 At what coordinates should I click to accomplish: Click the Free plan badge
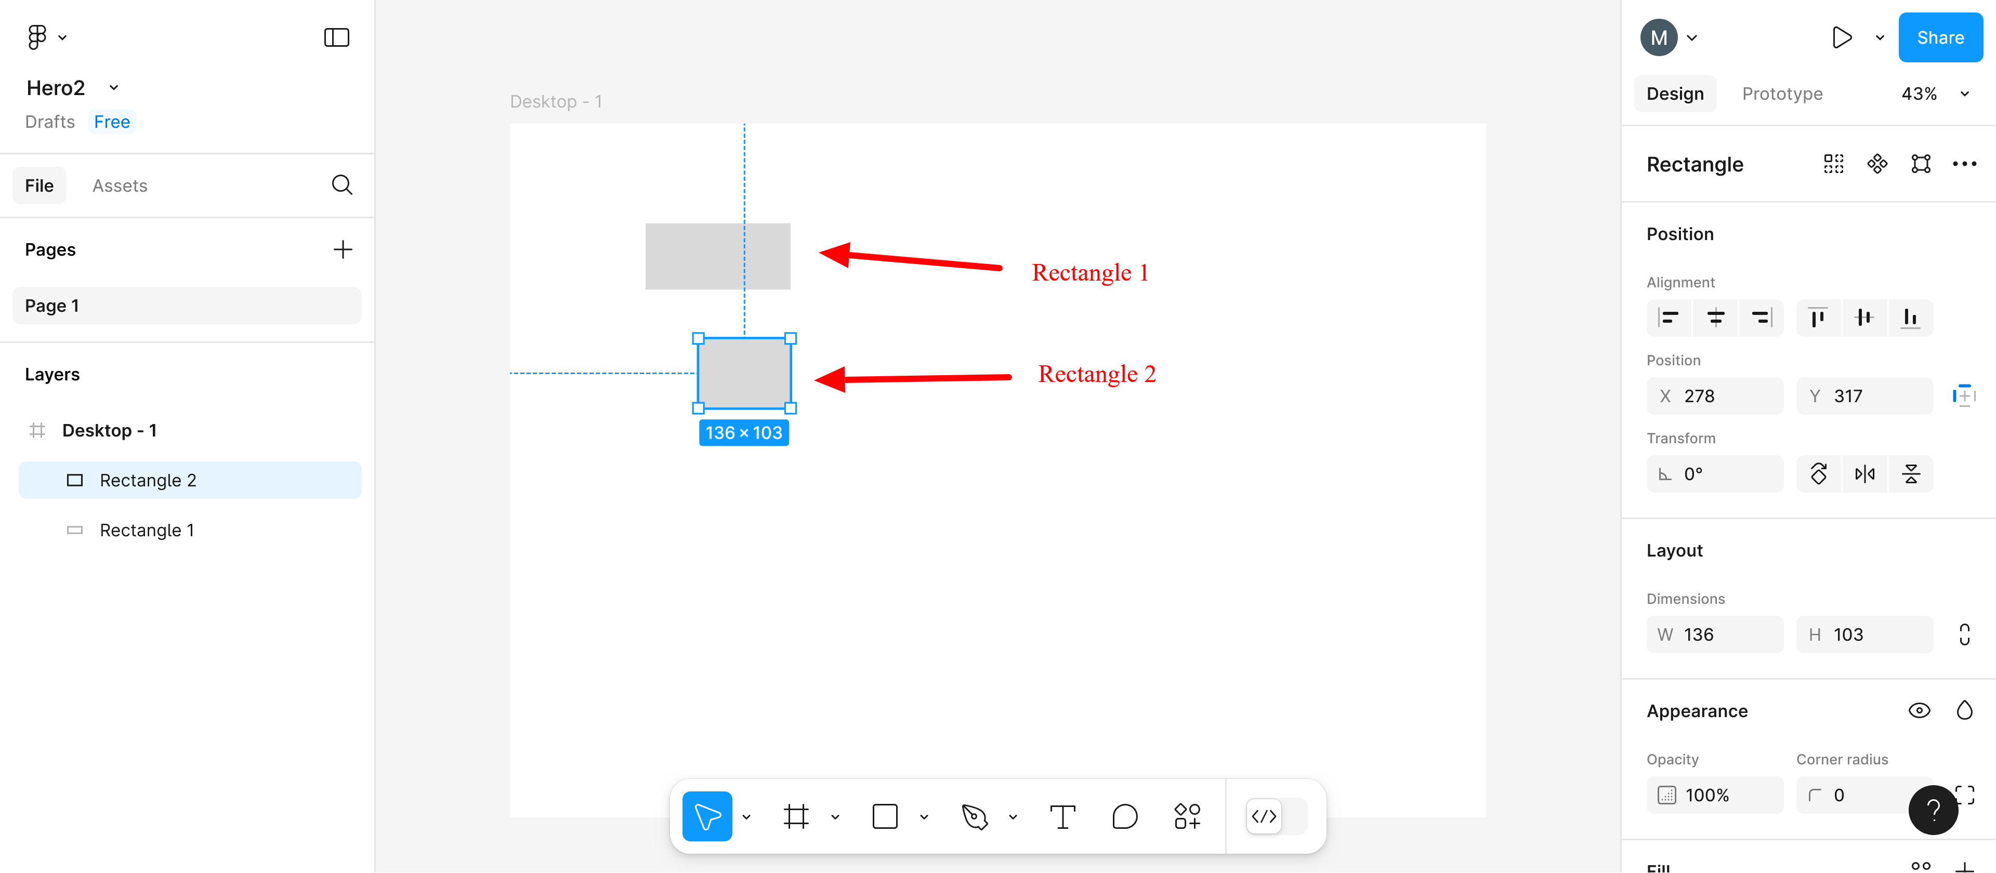pyautogui.click(x=112, y=122)
